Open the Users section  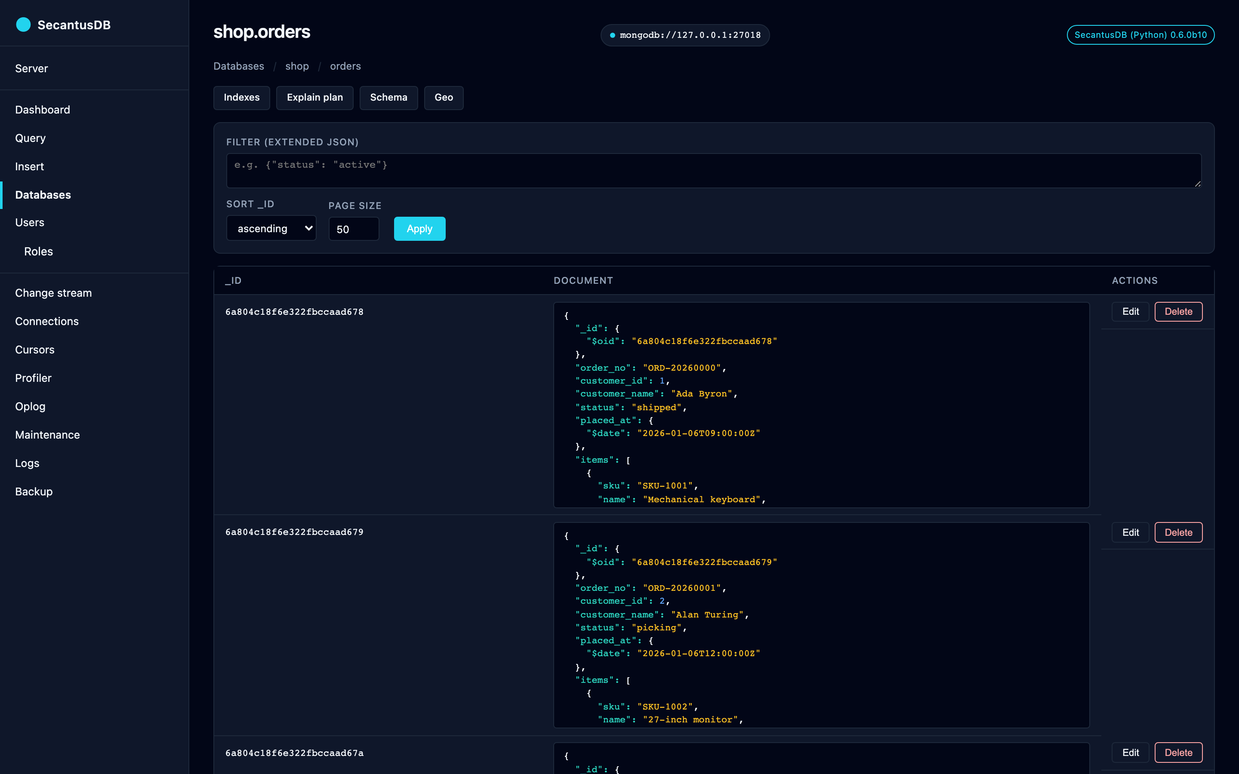coord(30,223)
